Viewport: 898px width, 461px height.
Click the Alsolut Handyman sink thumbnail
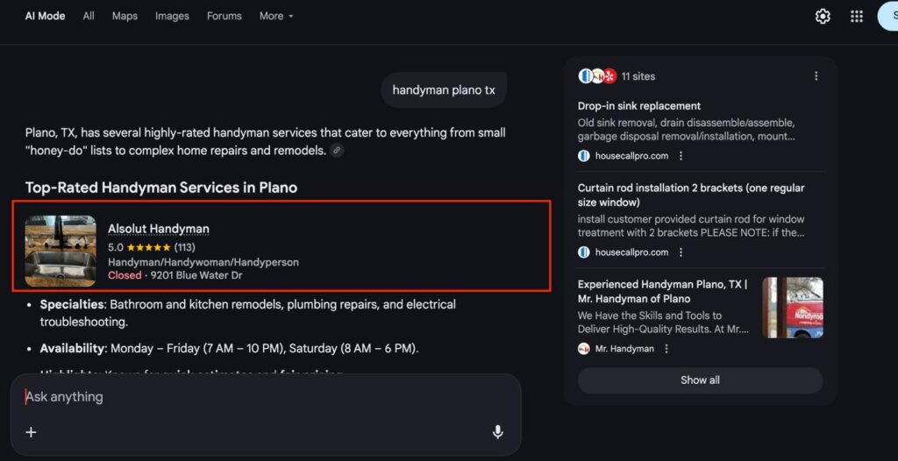[x=61, y=251]
